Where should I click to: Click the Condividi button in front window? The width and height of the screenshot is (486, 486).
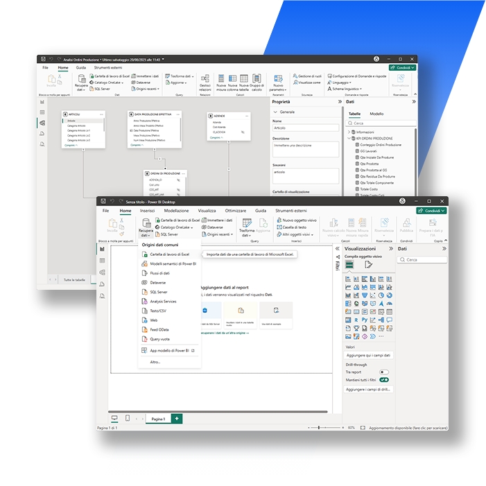(x=431, y=211)
